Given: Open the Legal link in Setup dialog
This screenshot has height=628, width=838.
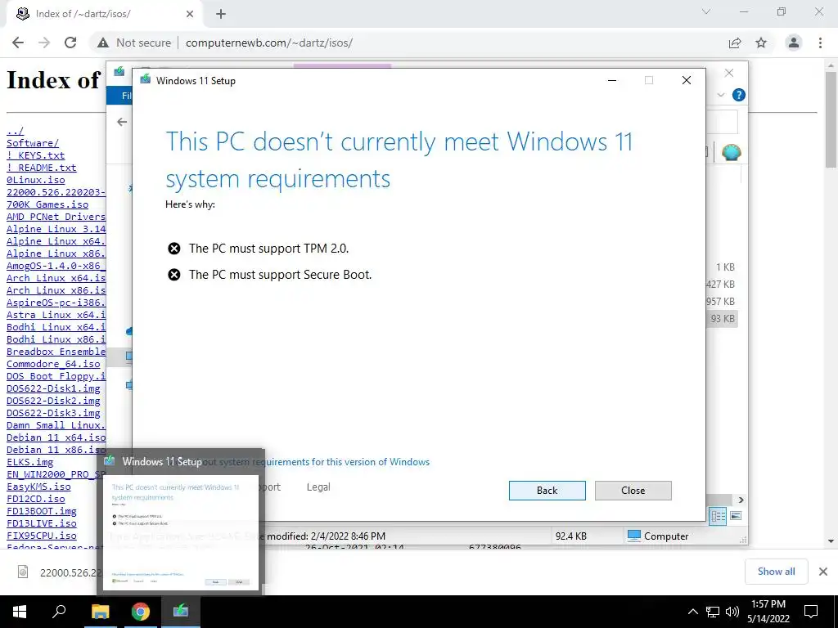Looking at the screenshot, I should (x=318, y=487).
